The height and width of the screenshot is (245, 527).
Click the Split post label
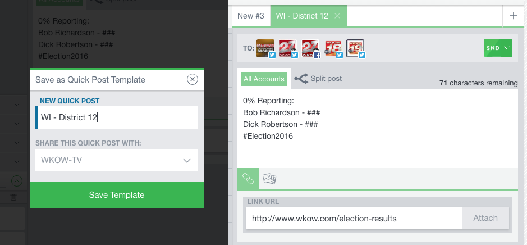tap(326, 79)
